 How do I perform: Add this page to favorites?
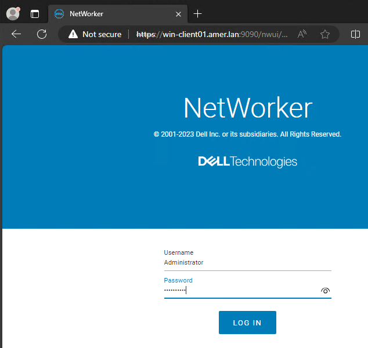[x=325, y=34]
